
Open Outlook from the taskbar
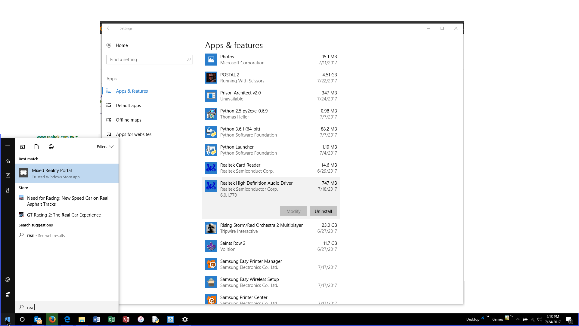[x=38, y=319]
